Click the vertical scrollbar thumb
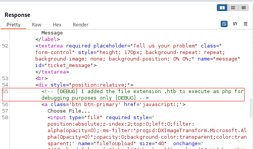The height and width of the screenshot is (149, 254). (x=251, y=108)
